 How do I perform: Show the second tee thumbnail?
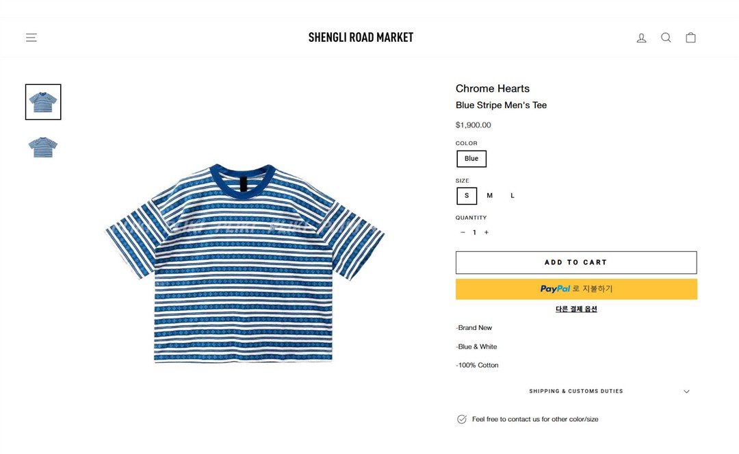point(43,147)
